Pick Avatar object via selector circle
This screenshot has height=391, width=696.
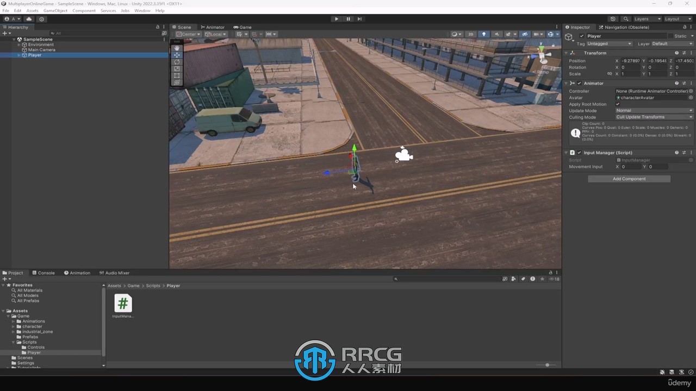691,98
